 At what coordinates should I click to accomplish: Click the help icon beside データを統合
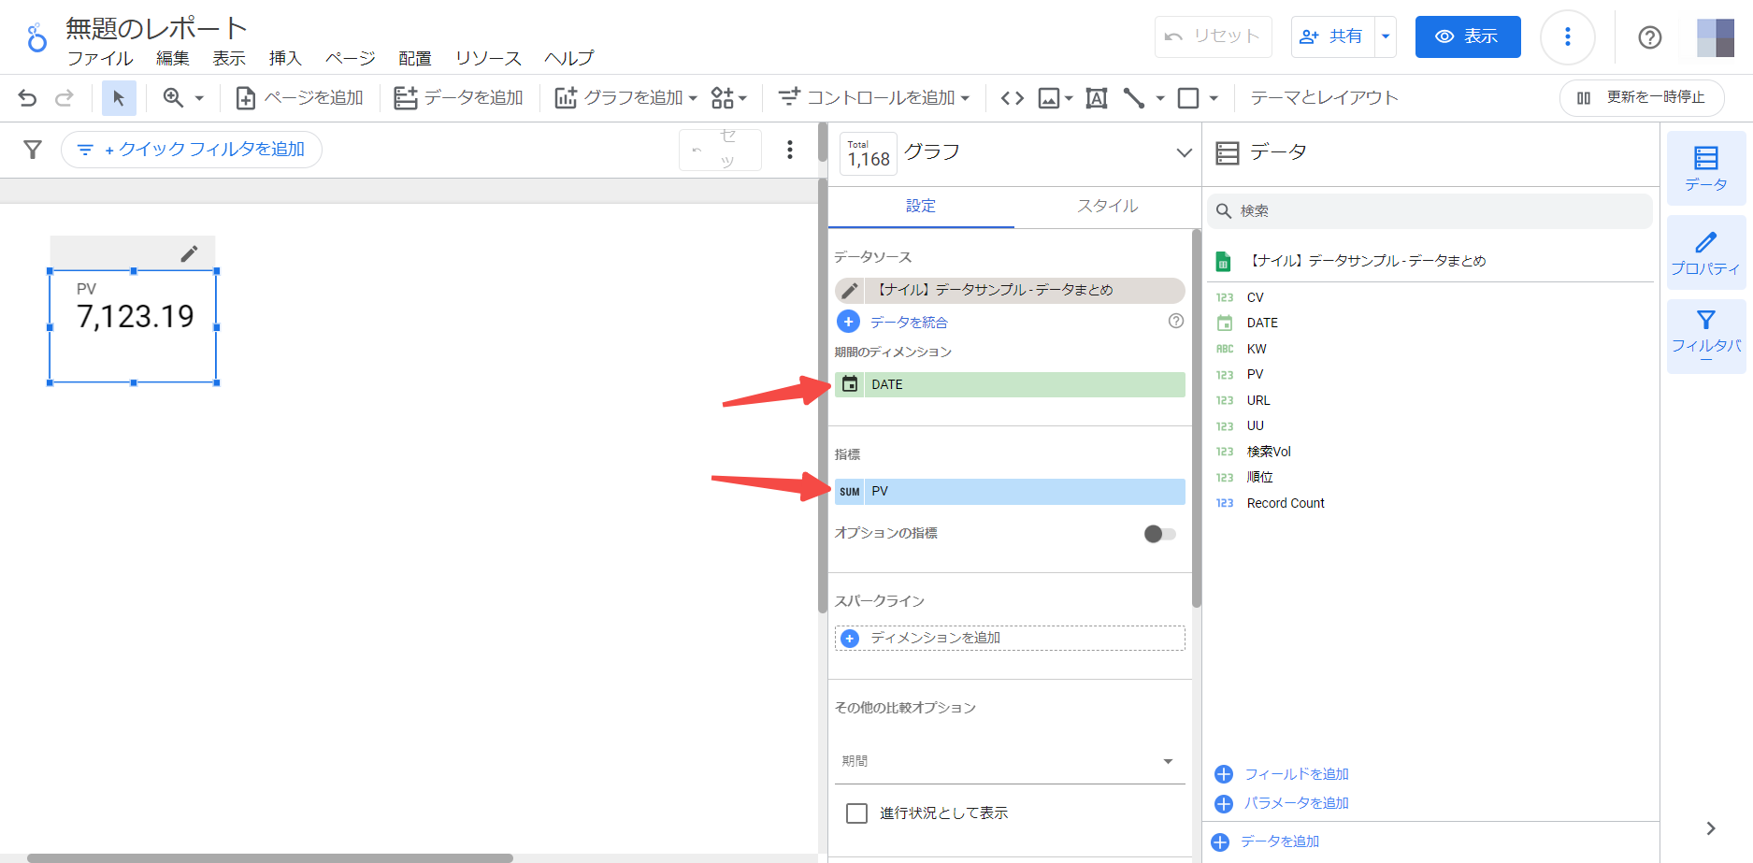[1176, 321]
